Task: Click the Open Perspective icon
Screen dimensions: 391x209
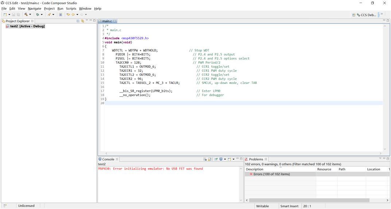Action: (353, 15)
